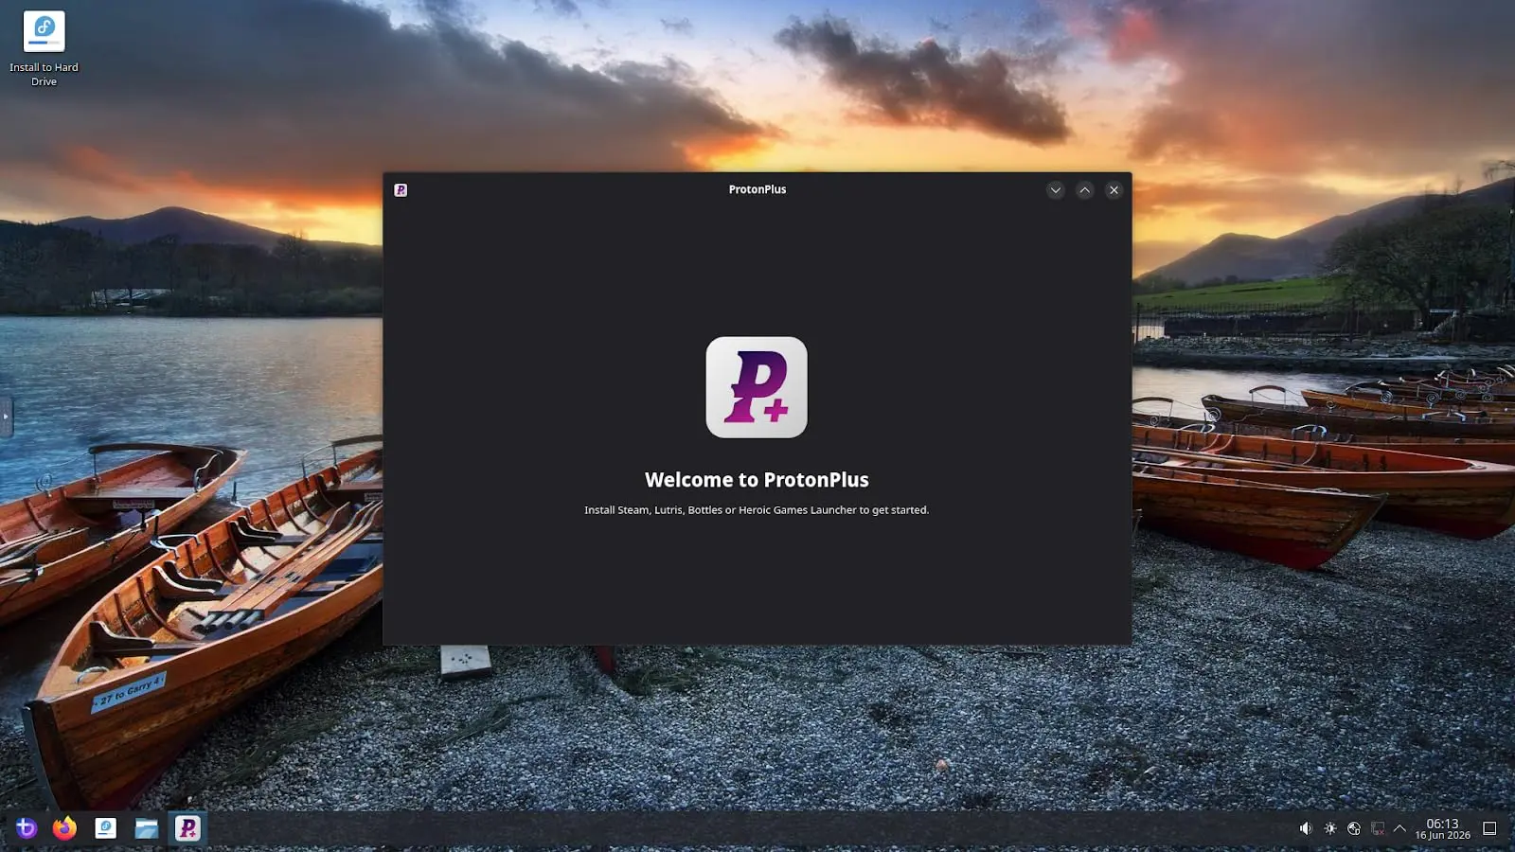The height and width of the screenshot is (852, 1515).
Task: Click the Install Steam, Lutris, Bottles description text
Action: tap(757, 509)
